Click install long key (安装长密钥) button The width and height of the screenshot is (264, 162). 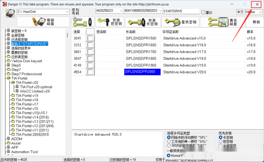point(143,22)
